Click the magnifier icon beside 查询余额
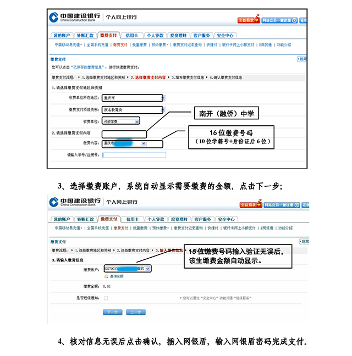 point(106,276)
